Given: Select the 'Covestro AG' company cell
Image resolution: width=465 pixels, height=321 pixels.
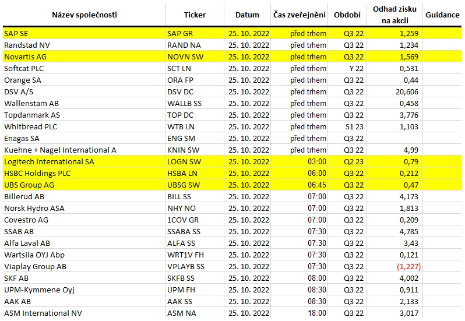Looking at the screenshot, I should (84, 220).
